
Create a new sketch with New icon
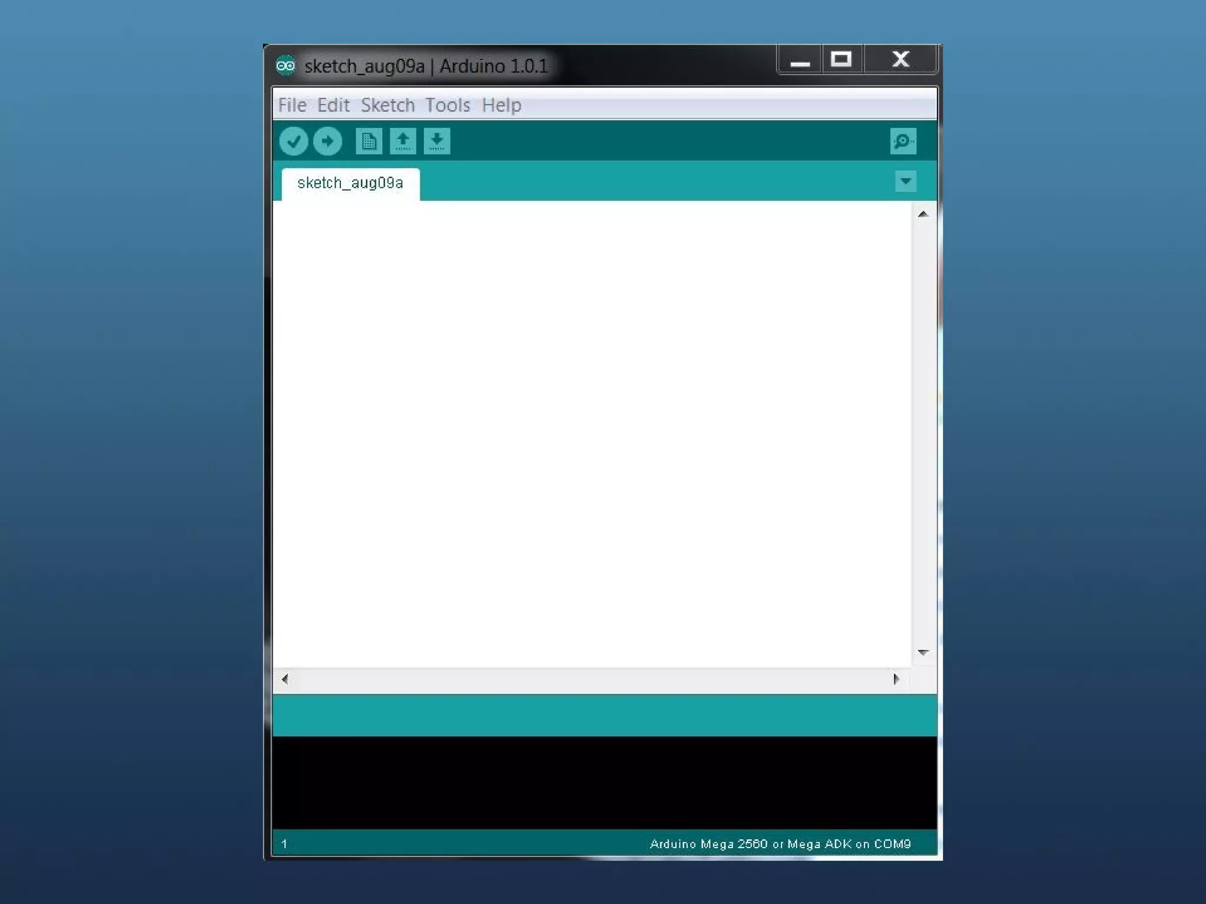[369, 141]
